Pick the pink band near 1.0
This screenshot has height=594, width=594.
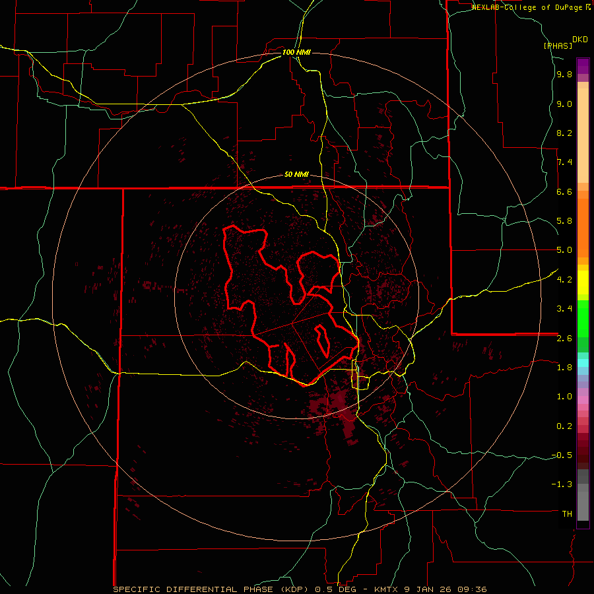click(x=583, y=400)
